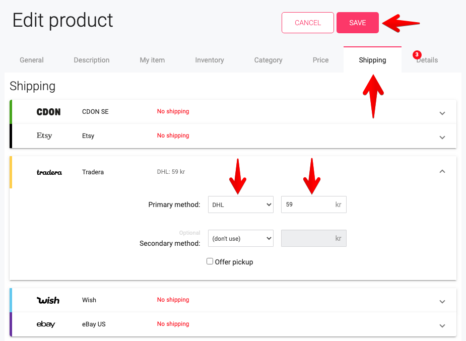The height and width of the screenshot is (341, 466).
Task: Click No shipping status for CDON SE
Action: point(173,111)
